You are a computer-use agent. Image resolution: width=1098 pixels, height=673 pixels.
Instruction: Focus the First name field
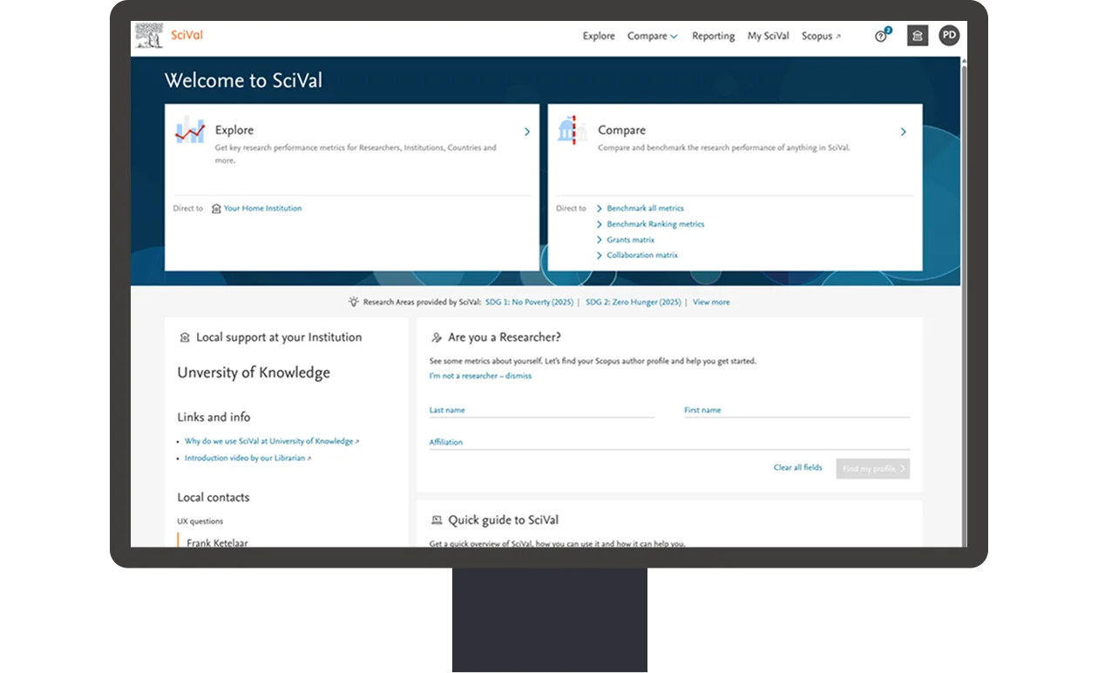coord(796,410)
